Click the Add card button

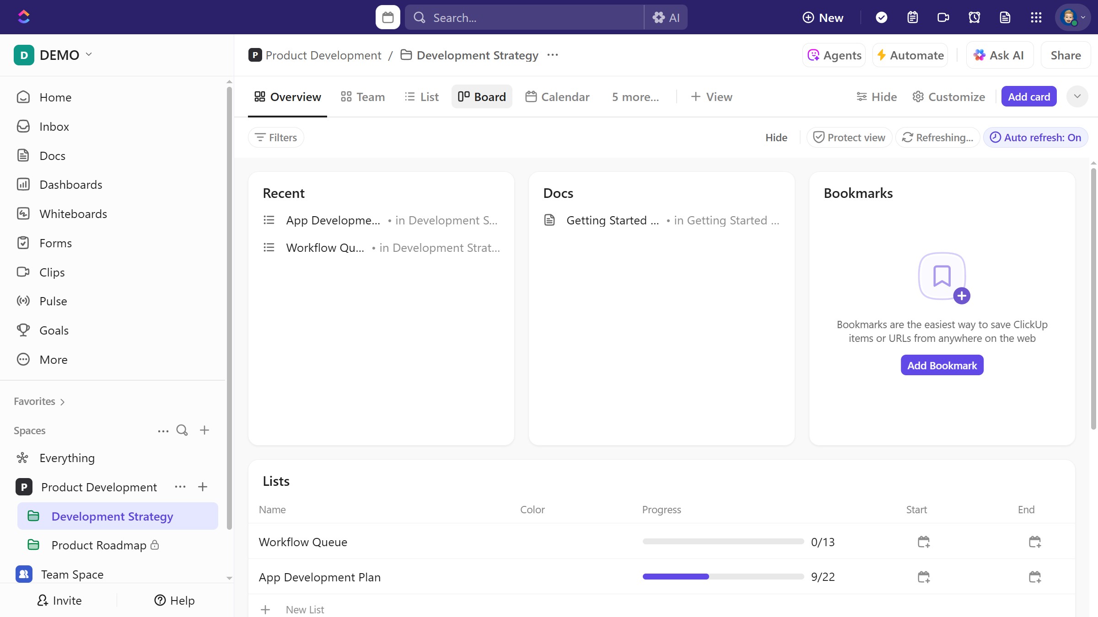coord(1029,97)
